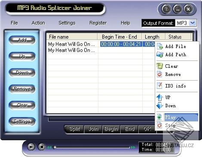Click the MP3 output format value

(x=182, y=23)
